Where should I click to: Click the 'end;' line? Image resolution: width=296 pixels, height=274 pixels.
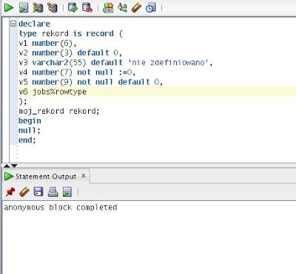point(27,140)
